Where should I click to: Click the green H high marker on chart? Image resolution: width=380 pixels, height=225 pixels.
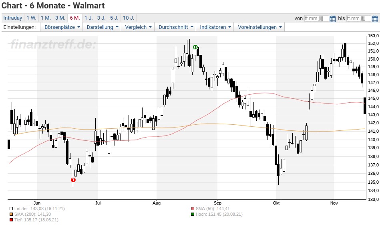click(x=195, y=47)
